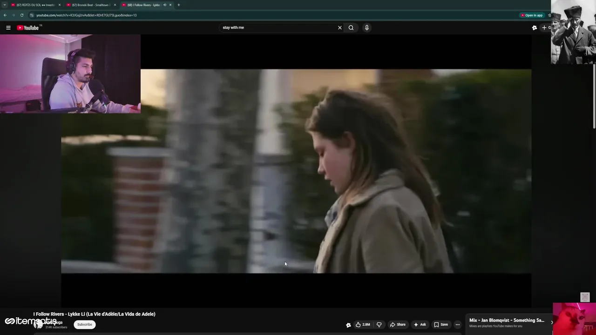Save video to a playlist
The width and height of the screenshot is (596, 335).
pos(441,324)
